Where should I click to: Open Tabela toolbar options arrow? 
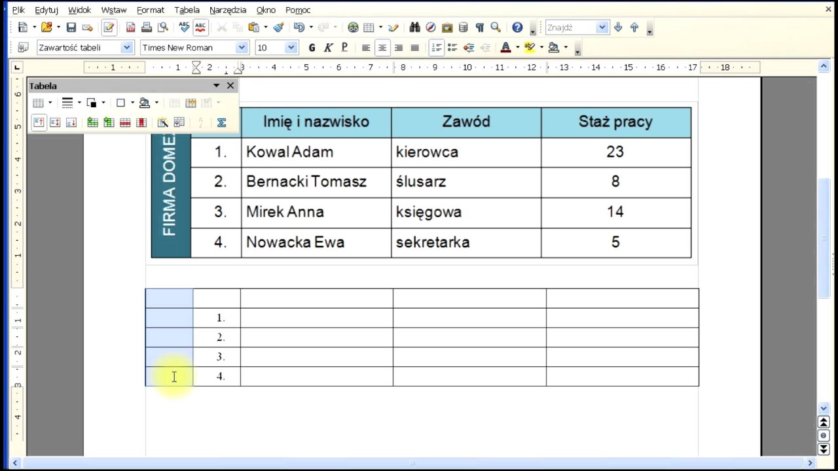tap(217, 86)
